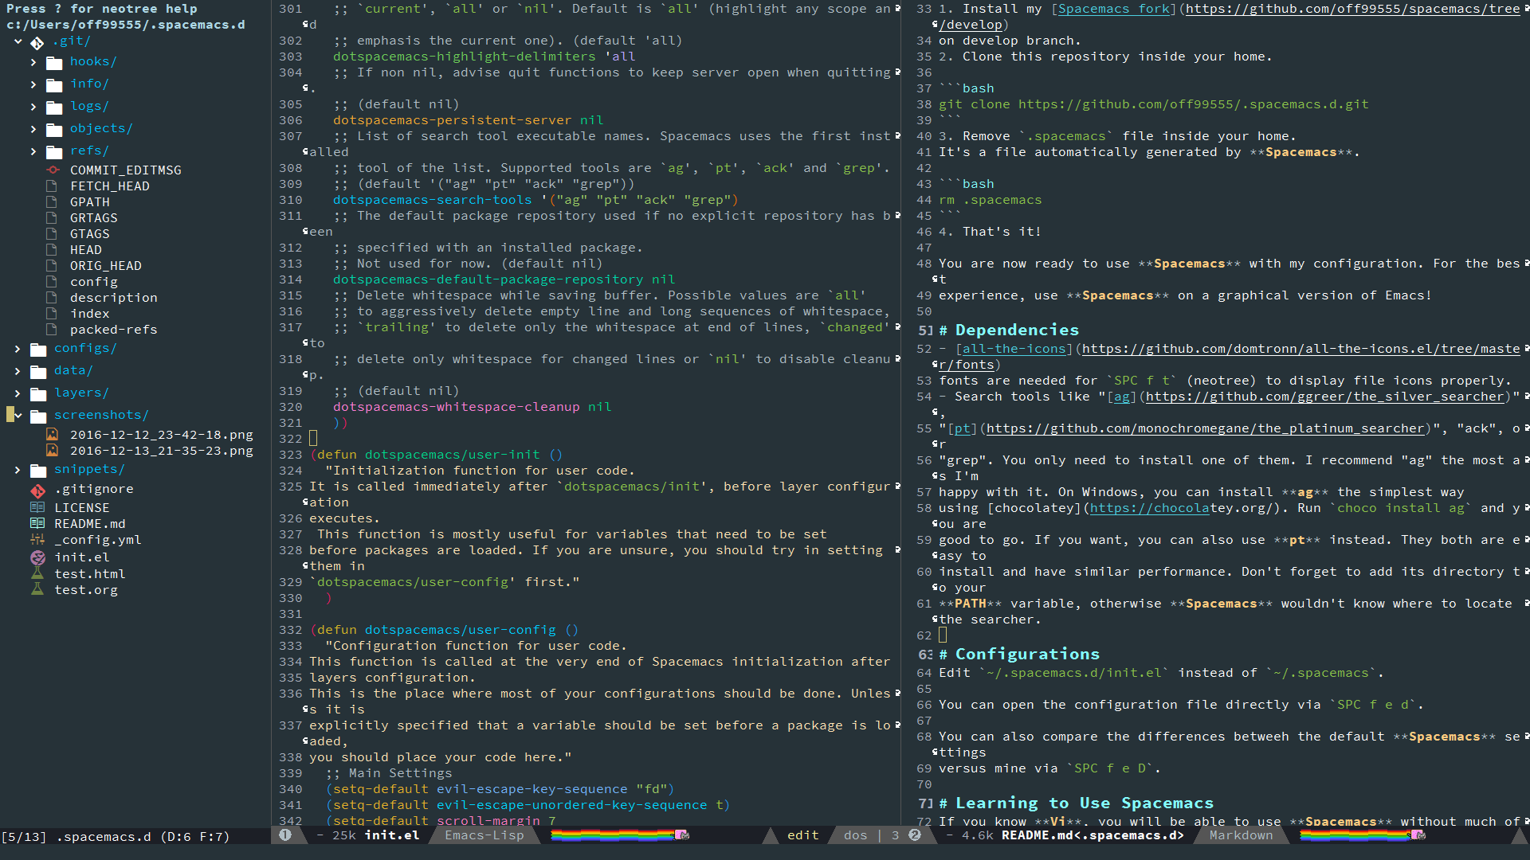This screenshot has height=860, width=1530.
Task: Click the sliders icon beside _config.yml
Action: [x=37, y=539]
